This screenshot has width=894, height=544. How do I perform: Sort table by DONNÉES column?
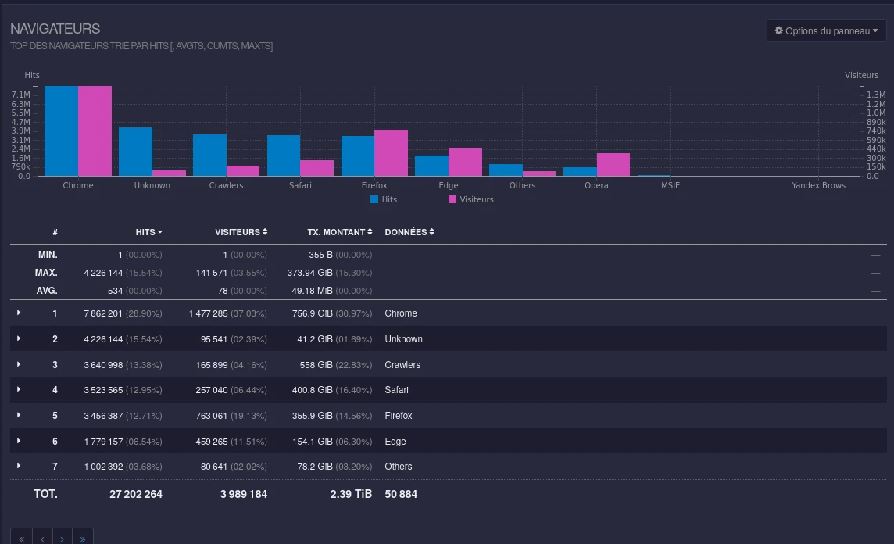409,232
